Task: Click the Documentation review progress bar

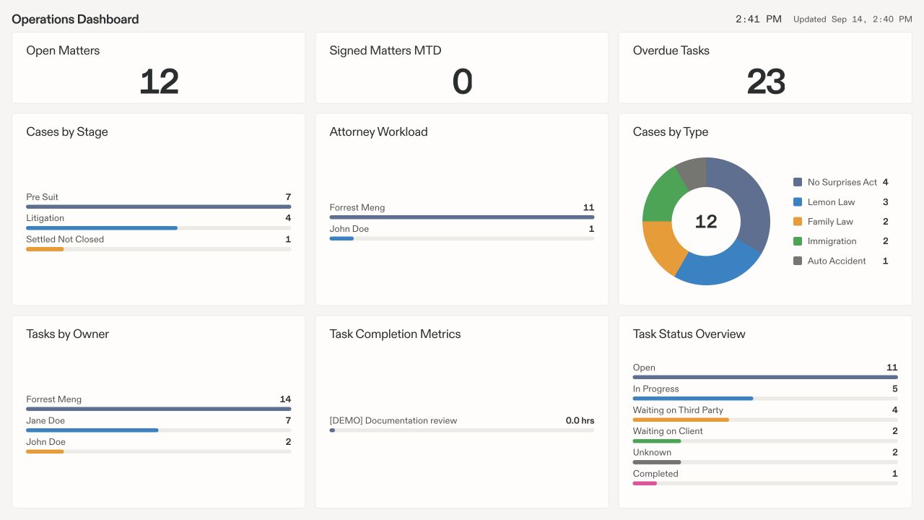Action: click(462, 430)
